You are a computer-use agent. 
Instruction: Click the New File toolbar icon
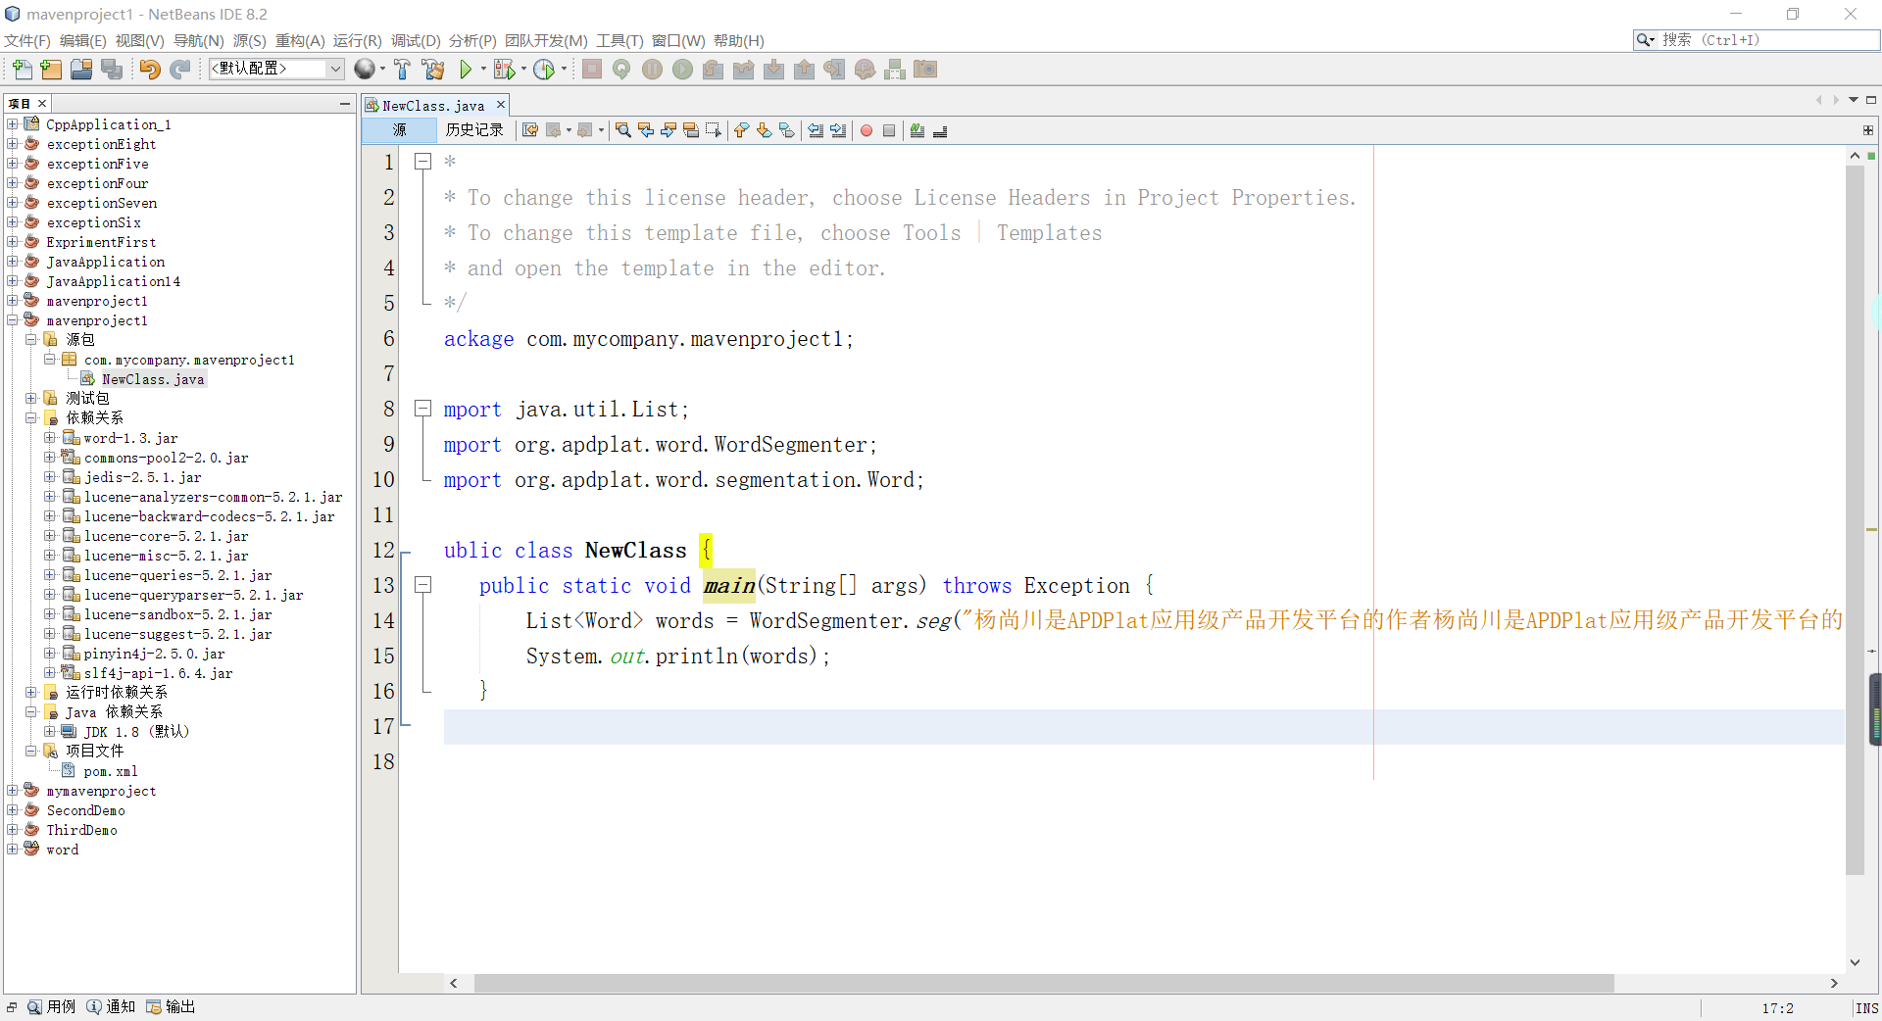click(22, 69)
